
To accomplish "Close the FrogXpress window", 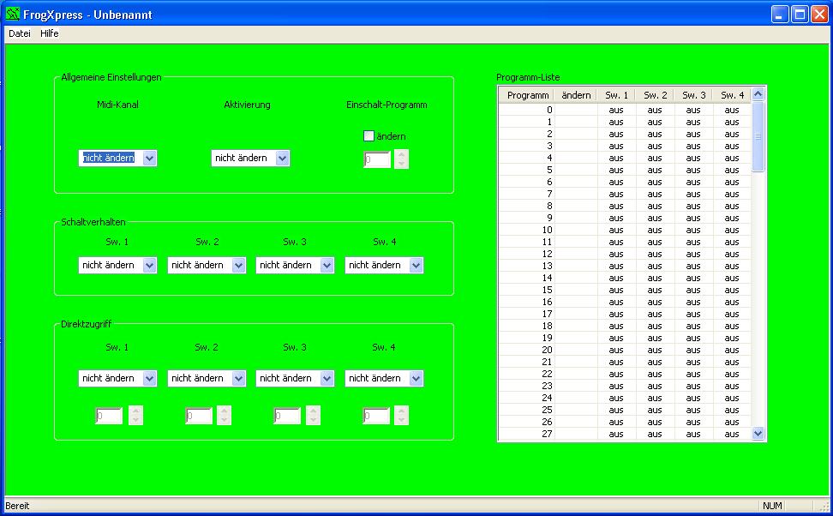I will tap(819, 15).
